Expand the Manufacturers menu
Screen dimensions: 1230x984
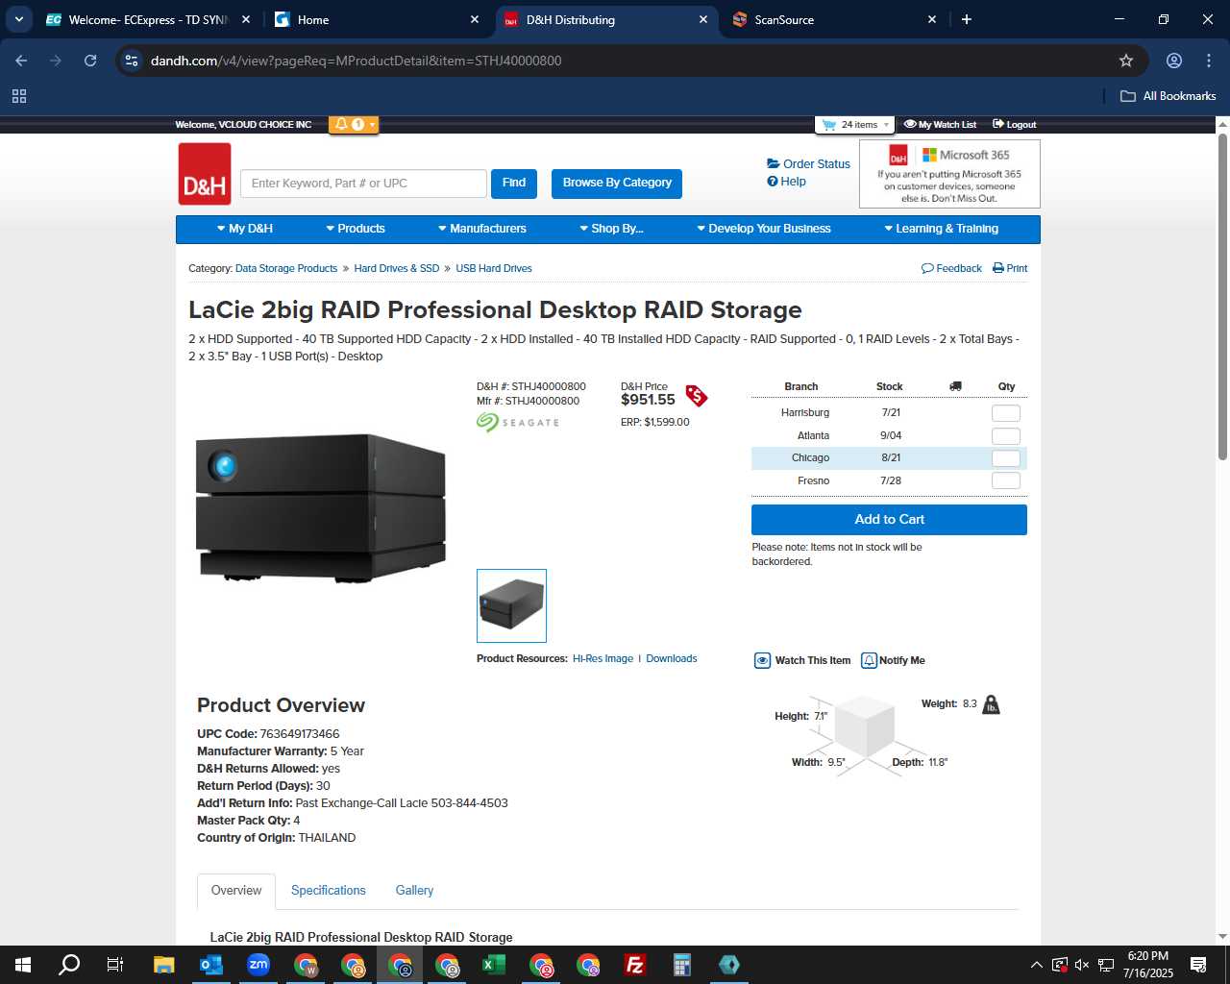[482, 229]
